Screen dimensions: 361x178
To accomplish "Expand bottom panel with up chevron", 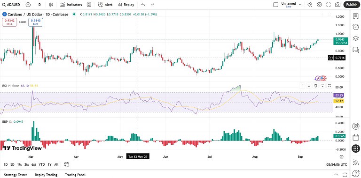I will [336, 175].
